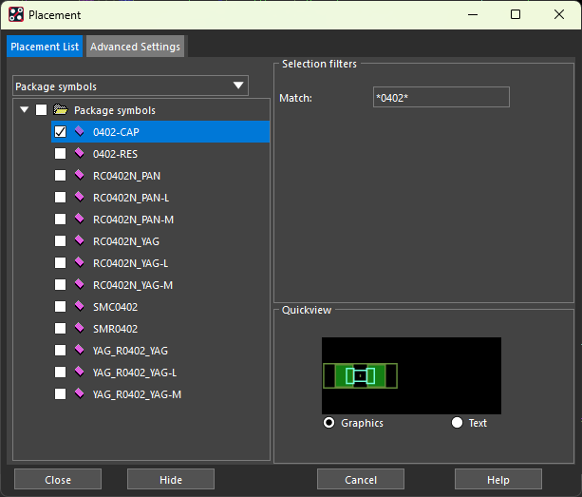Click the Help button

point(498,480)
